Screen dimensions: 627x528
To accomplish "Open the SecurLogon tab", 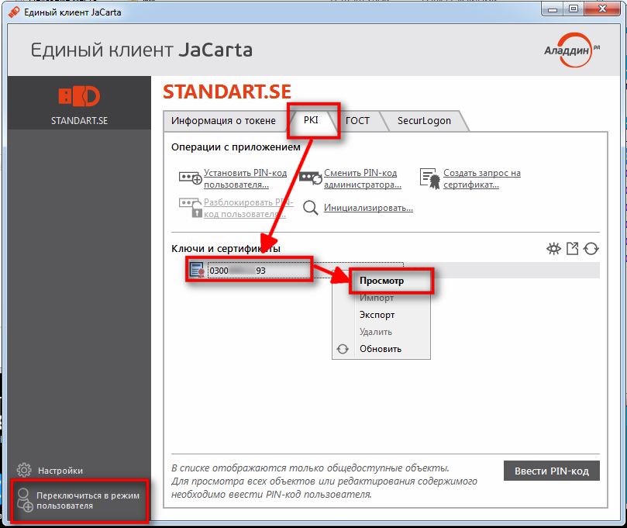I will (x=424, y=121).
